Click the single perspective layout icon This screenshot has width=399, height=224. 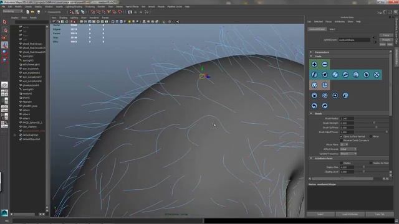click(x=4, y=85)
